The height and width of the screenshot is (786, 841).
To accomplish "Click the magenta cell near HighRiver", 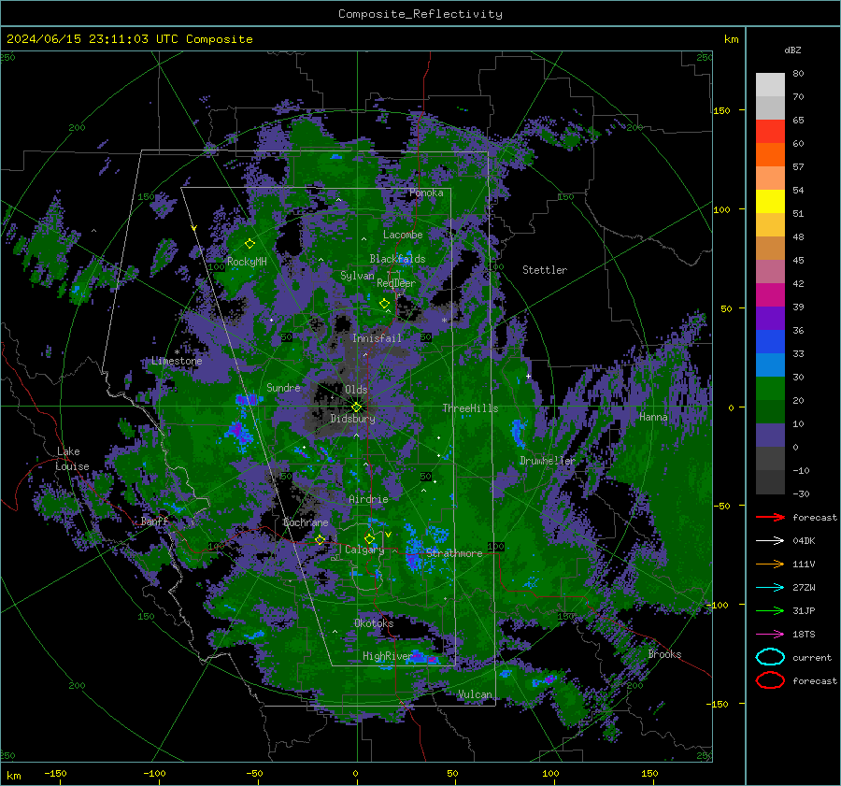I will click(431, 658).
